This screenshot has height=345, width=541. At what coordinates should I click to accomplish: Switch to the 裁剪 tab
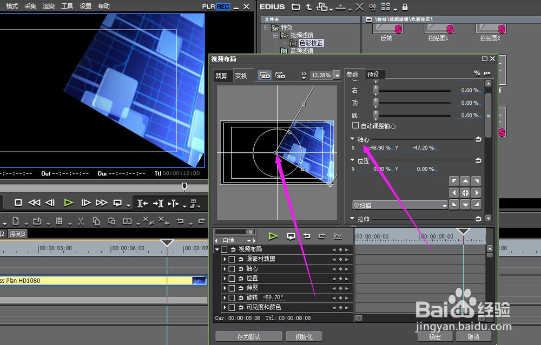[221, 76]
